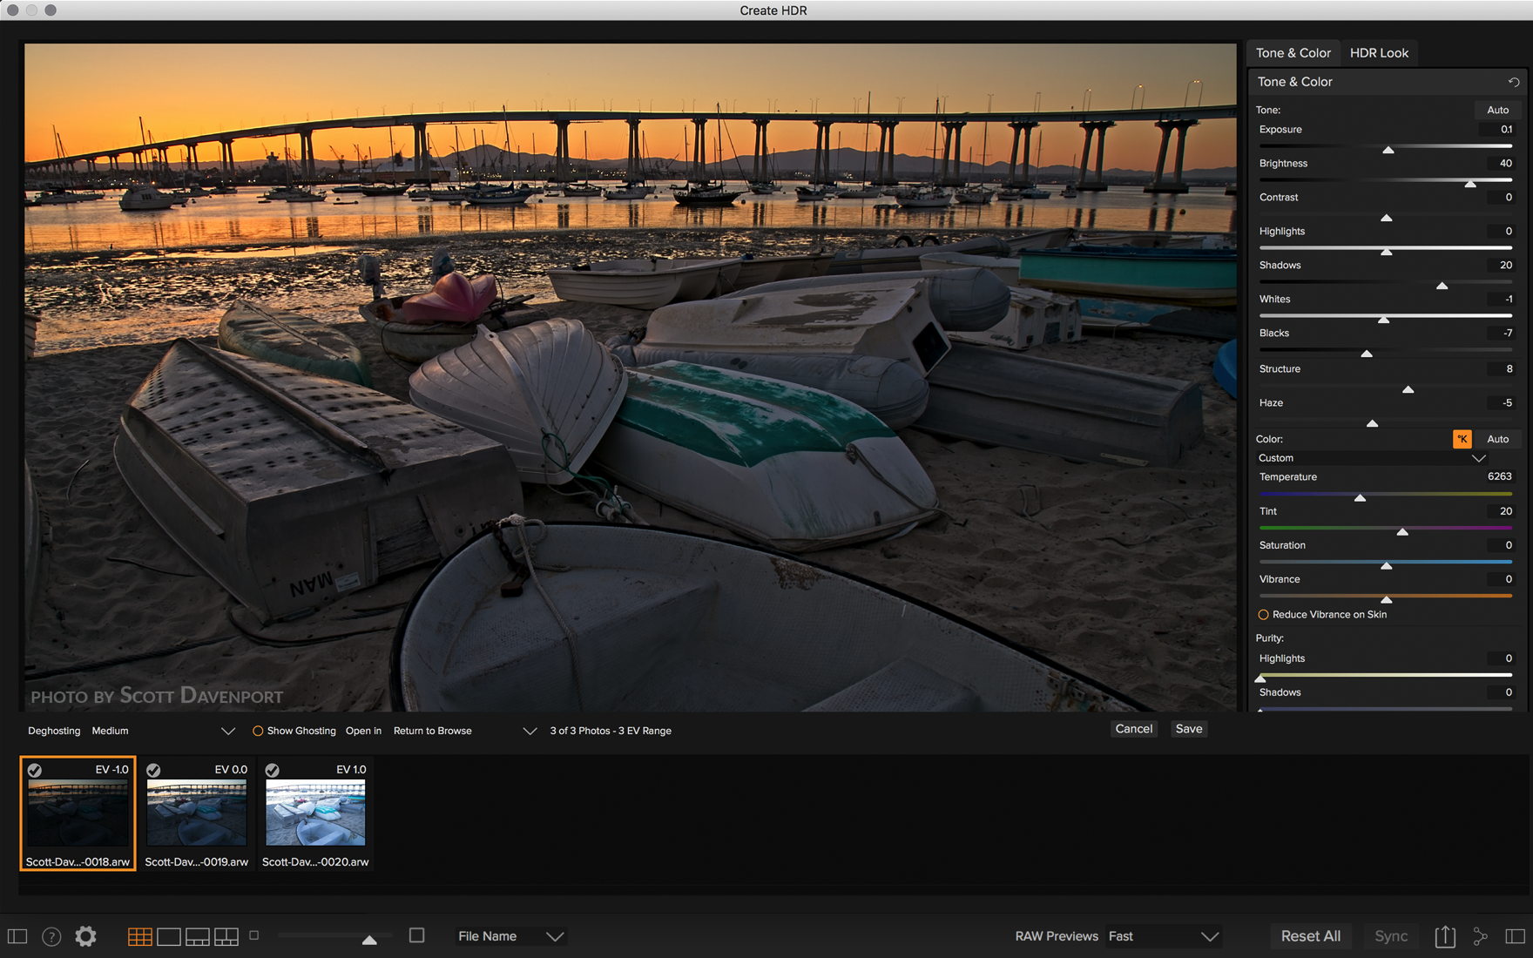Switch to the HDR Look tab
Image resolution: width=1533 pixels, height=958 pixels.
1379,53
